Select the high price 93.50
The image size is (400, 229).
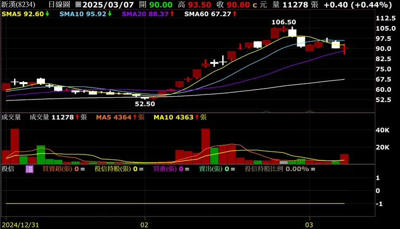(199, 4)
